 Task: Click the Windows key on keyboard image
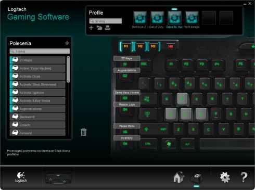169,144
